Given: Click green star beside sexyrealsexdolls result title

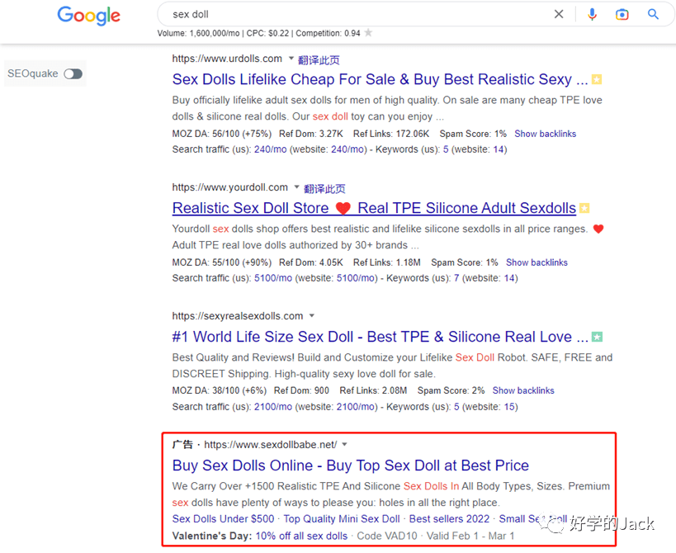Looking at the screenshot, I should tap(597, 337).
